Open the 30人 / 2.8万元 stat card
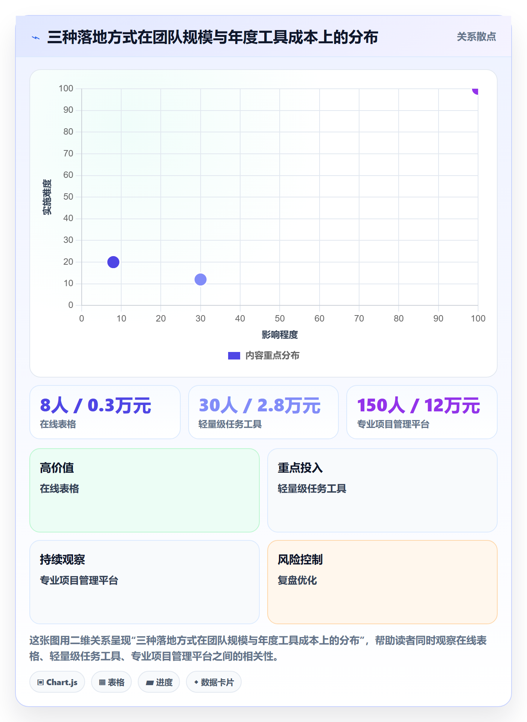The image size is (527, 722). click(x=263, y=412)
